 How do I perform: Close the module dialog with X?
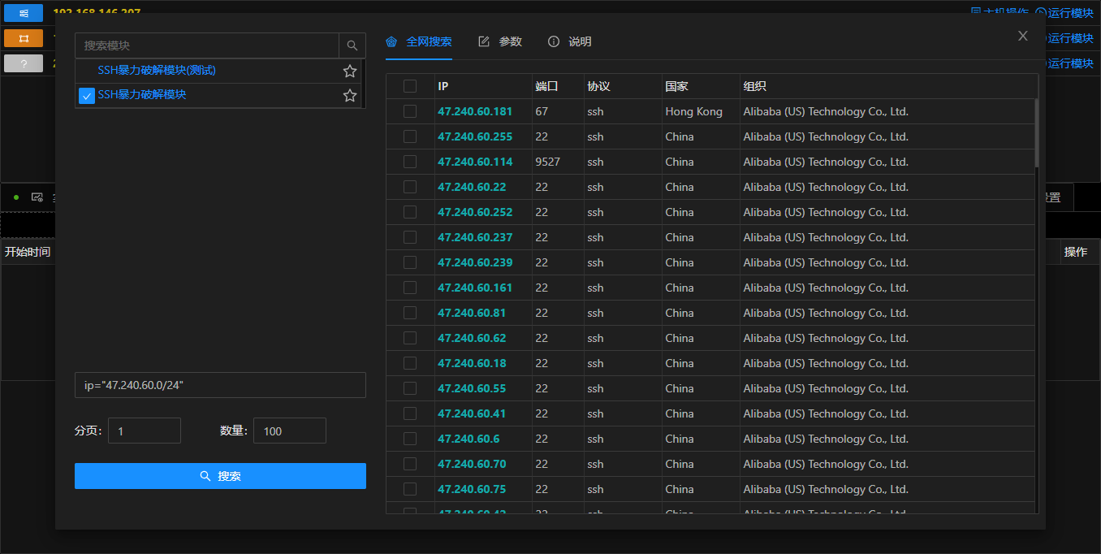click(1023, 36)
